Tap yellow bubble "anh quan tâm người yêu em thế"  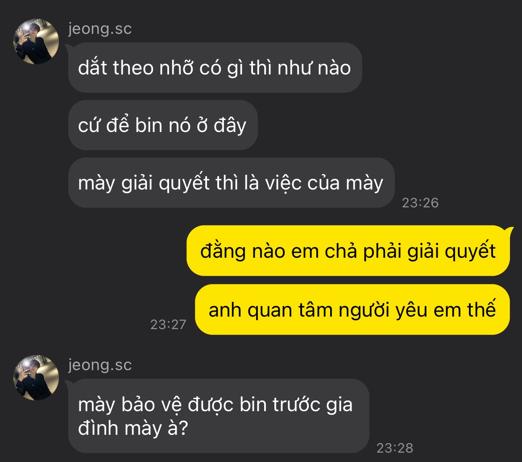point(352,309)
